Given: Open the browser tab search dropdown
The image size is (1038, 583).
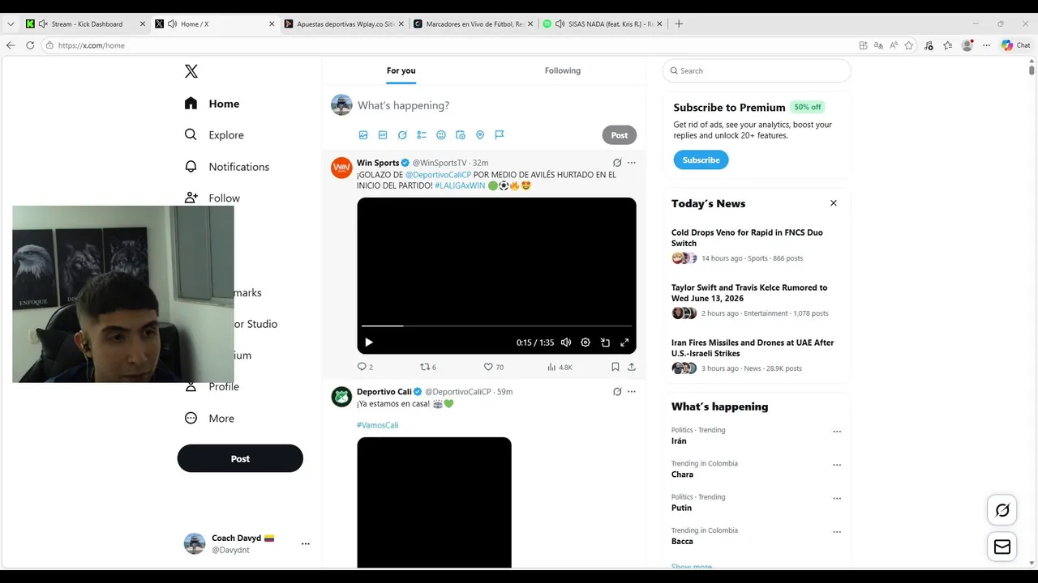Looking at the screenshot, I should [x=11, y=24].
